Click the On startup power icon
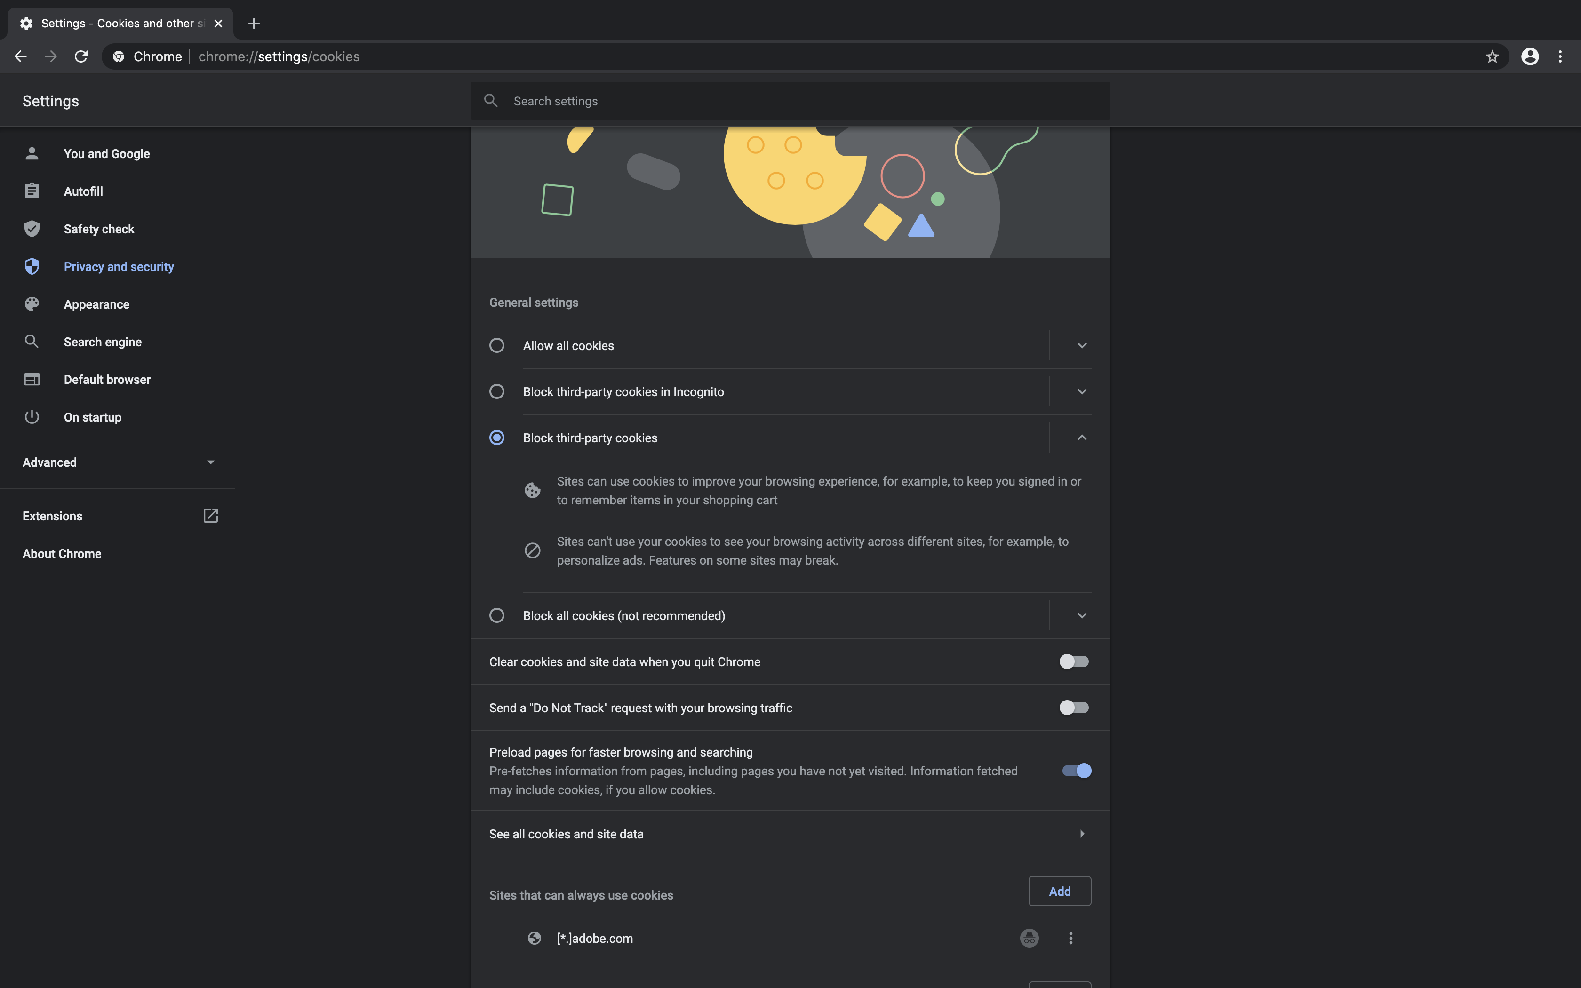 click(x=32, y=417)
